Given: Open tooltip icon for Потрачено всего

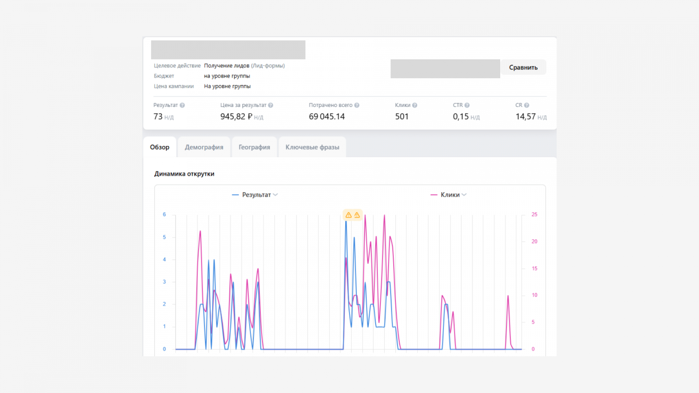Looking at the screenshot, I should click(x=356, y=105).
